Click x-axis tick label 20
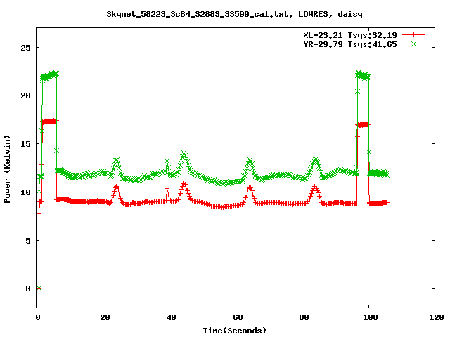450x337 pixels. pyautogui.click(x=105, y=317)
